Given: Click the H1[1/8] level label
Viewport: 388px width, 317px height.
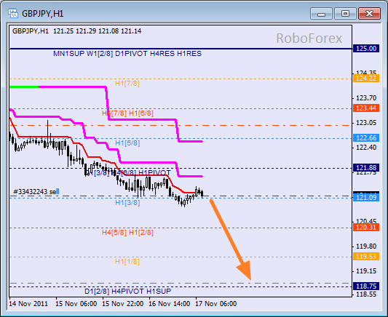Looking at the screenshot, I should (127, 262).
